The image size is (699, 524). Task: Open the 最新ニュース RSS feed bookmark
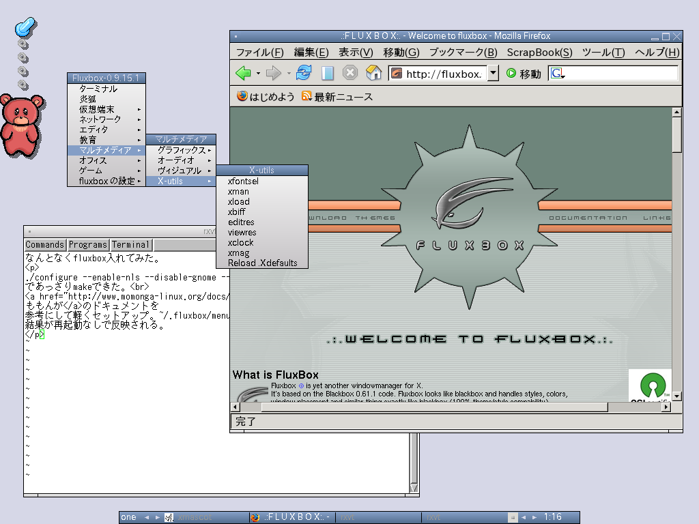tap(337, 97)
